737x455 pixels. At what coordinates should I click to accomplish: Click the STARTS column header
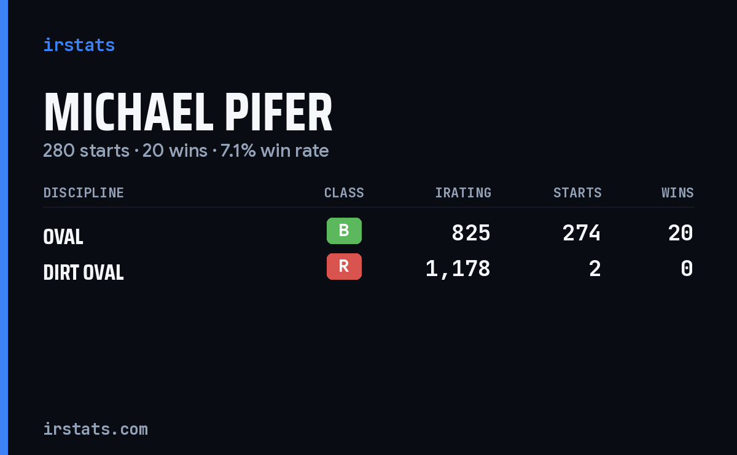pyautogui.click(x=577, y=192)
